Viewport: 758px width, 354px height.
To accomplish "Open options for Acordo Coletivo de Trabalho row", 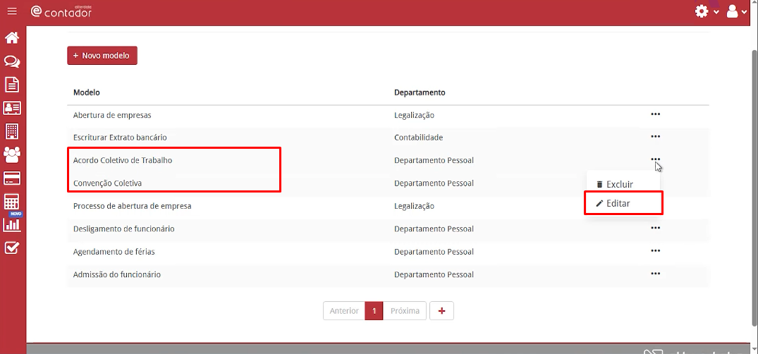I will [656, 159].
